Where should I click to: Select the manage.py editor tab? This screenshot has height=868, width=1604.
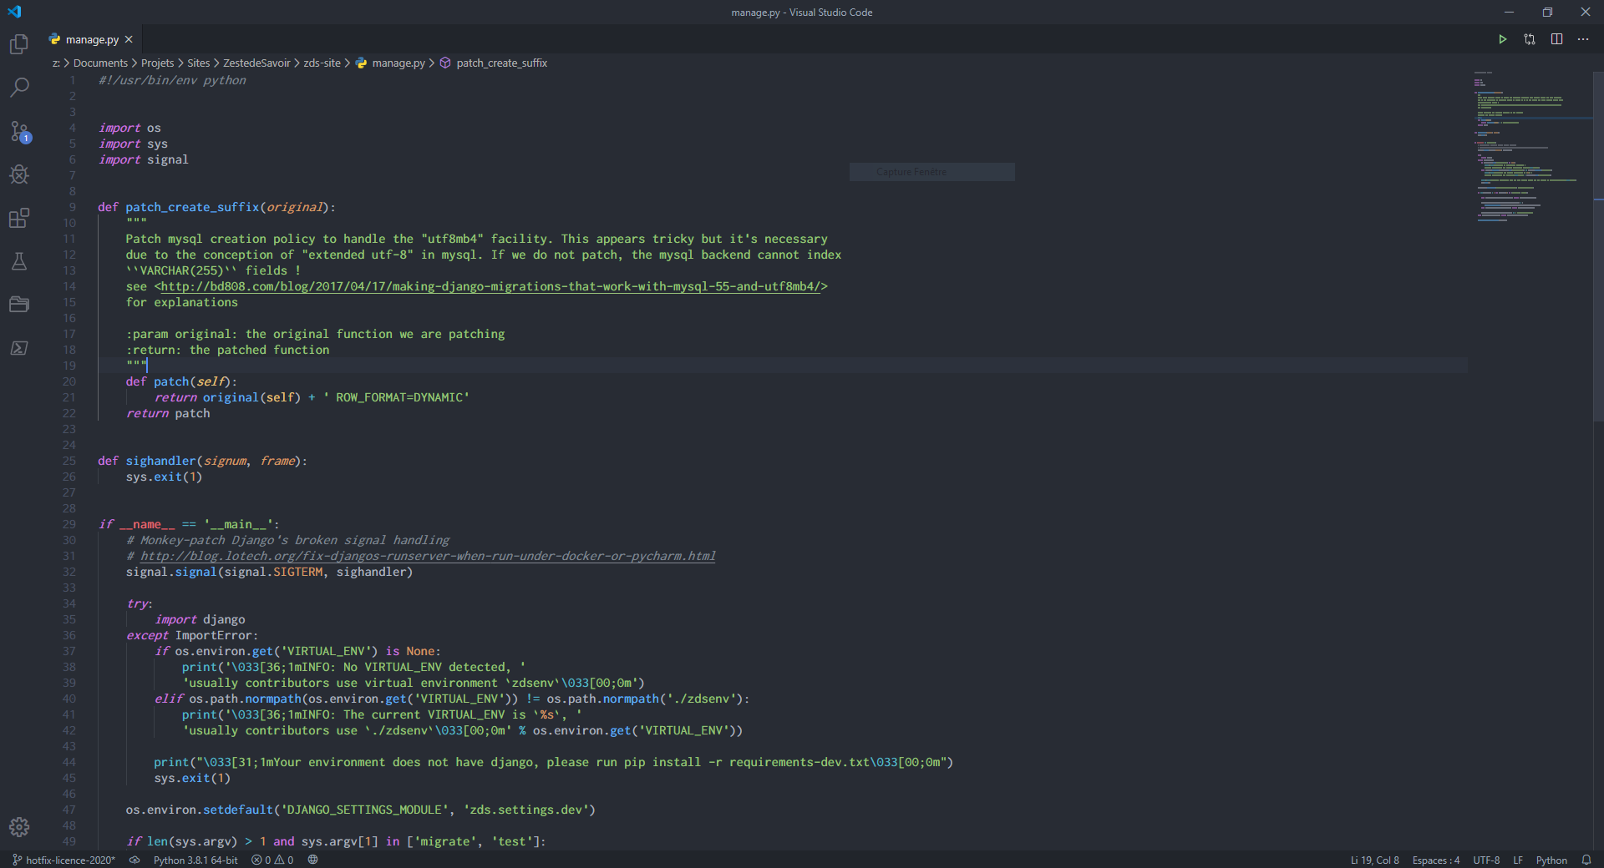[90, 39]
